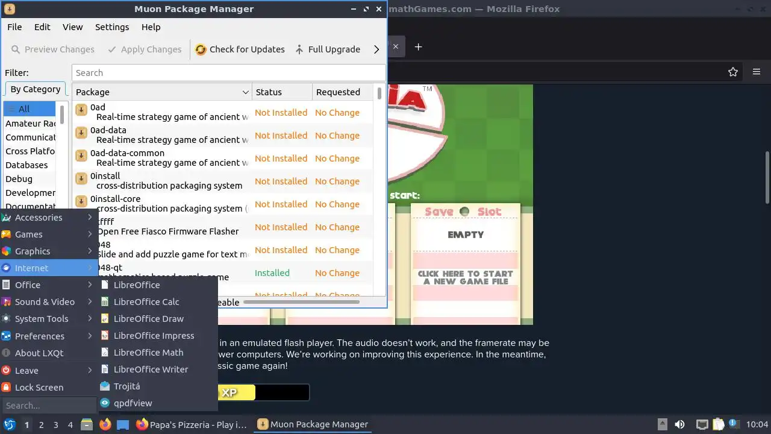Click the update notifier tray icon
The image size is (771, 434).
[x=734, y=425]
